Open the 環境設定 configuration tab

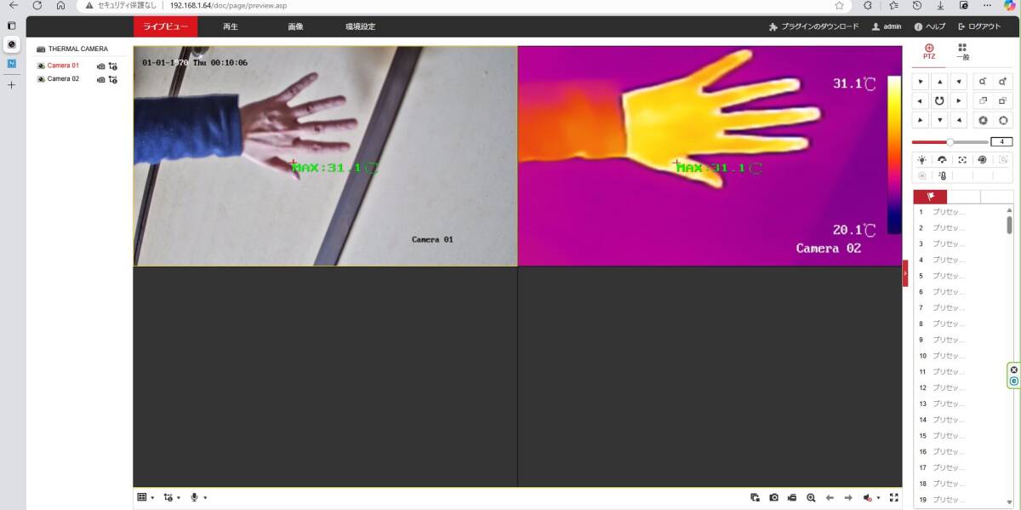point(360,26)
